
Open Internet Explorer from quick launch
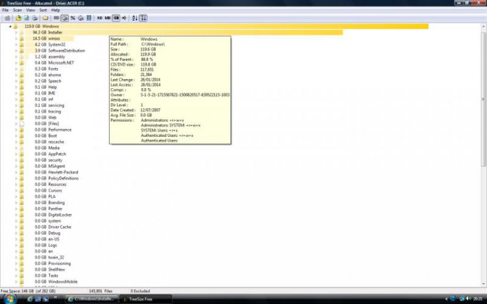coord(30,299)
